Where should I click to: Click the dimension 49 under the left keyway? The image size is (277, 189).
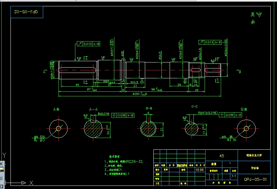[x=77, y=85]
